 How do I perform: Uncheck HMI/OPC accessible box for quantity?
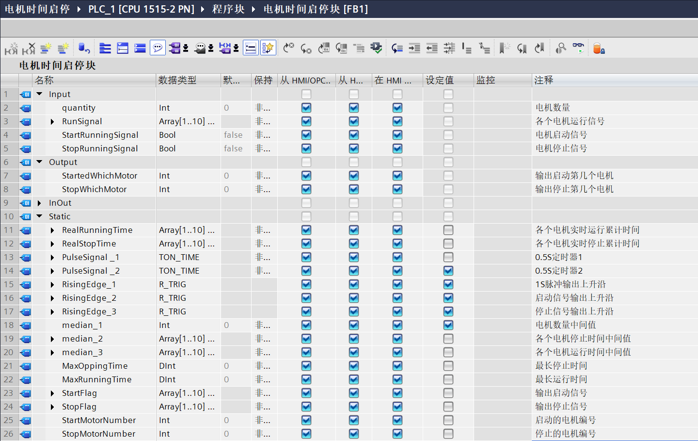(306, 108)
